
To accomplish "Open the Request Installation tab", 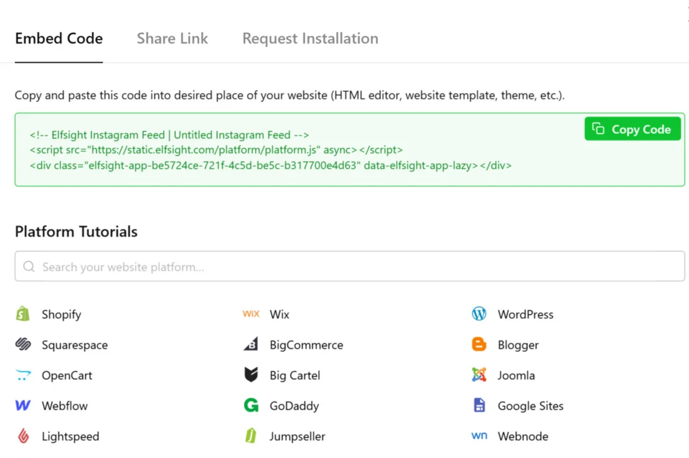I will click(310, 39).
